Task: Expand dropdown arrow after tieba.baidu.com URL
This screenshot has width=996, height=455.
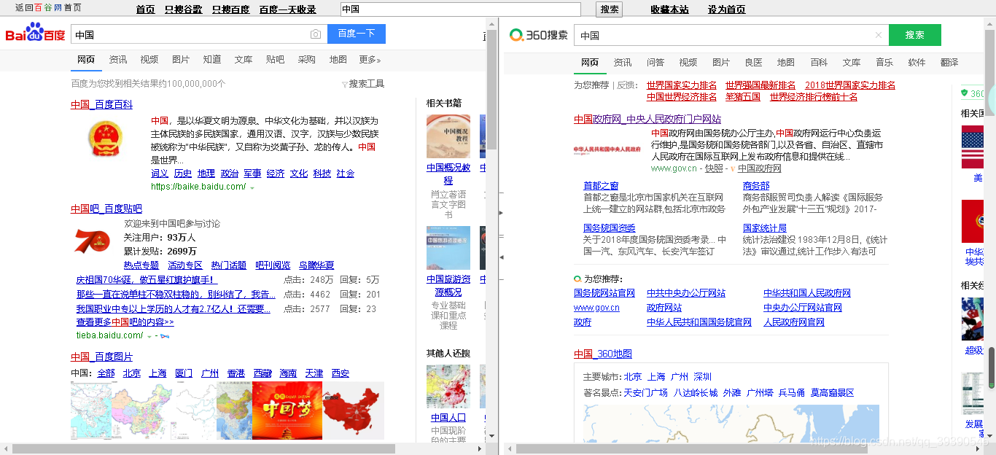Action: [149, 337]
